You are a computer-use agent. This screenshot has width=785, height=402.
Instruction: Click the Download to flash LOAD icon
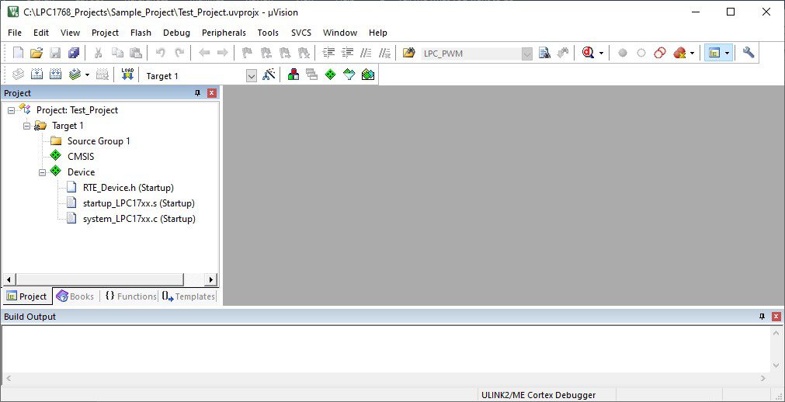pyautogui.click(x=127, y=75)
